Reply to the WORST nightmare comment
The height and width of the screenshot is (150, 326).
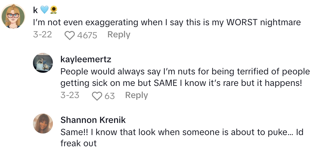[x=119, y=35]
